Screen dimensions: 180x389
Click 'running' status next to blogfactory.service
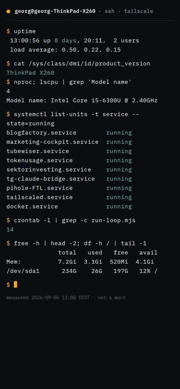click(119, 133)
